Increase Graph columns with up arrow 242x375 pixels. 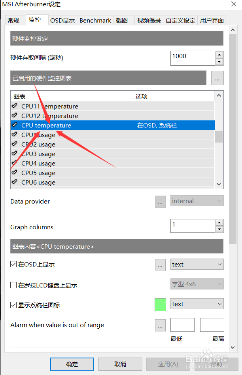pyautogui.click(x=219, y=223)
